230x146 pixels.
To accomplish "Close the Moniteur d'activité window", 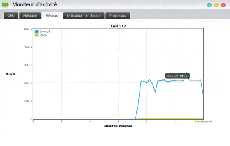I will pos(223,5).
